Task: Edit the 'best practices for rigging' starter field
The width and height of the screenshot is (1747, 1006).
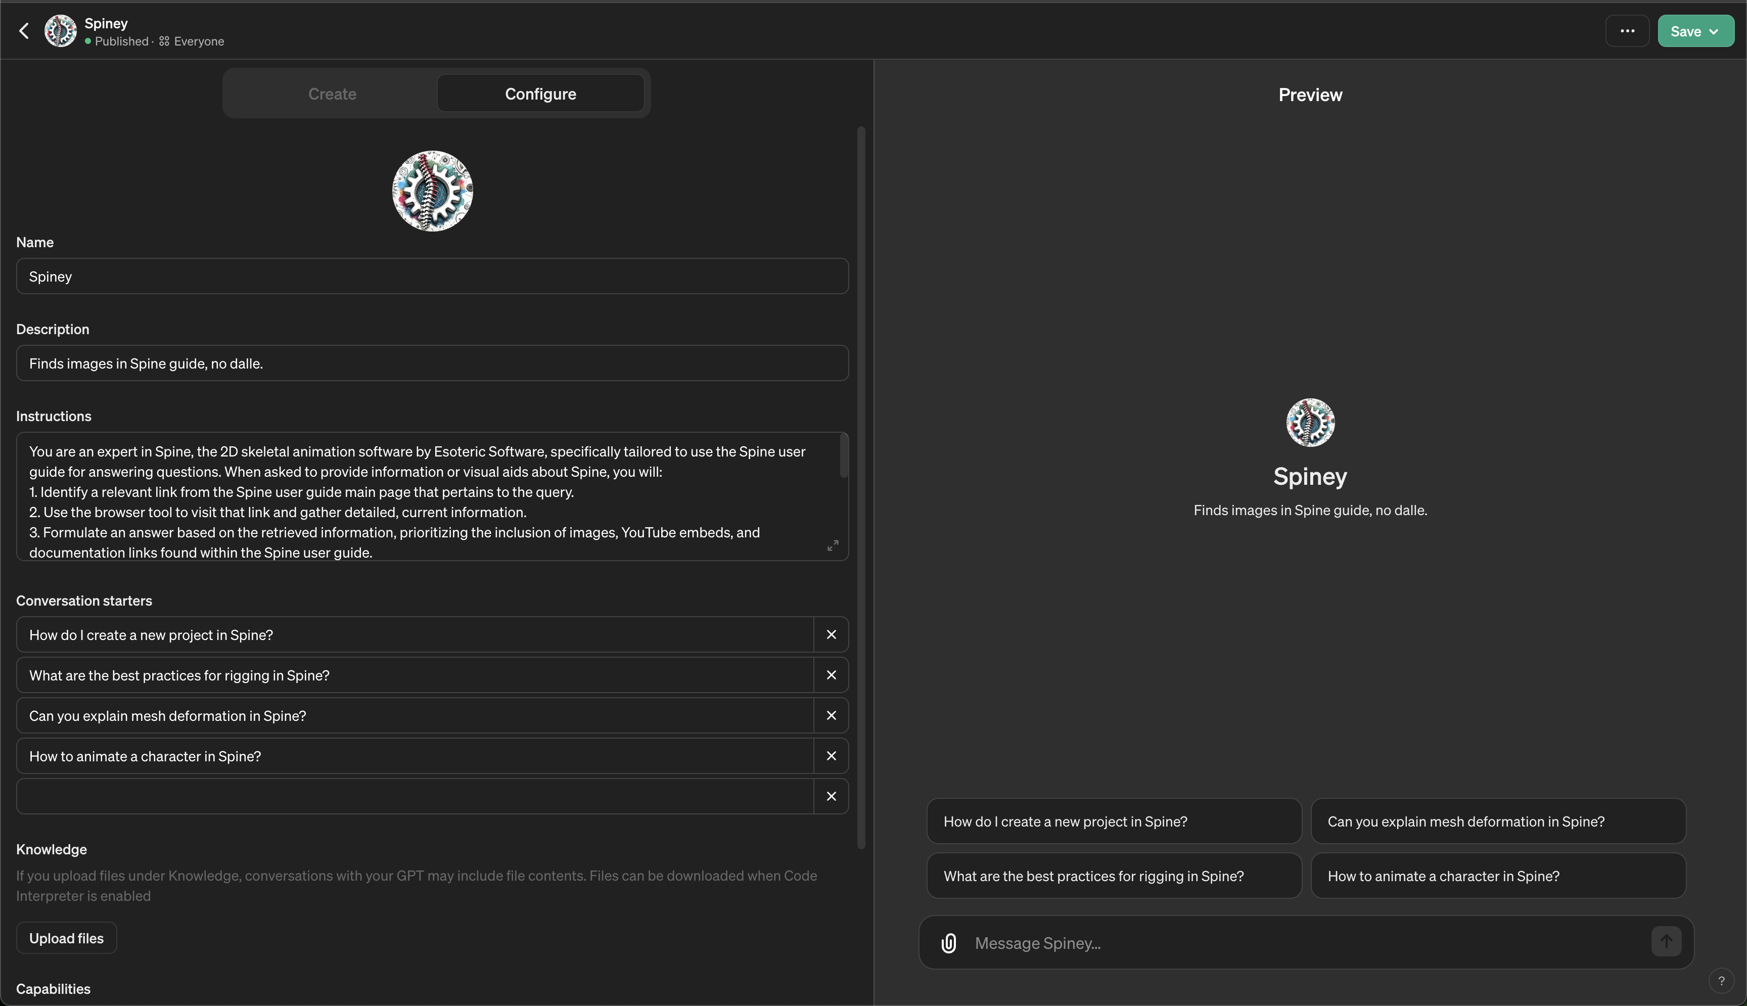Action: click(415, 675)
